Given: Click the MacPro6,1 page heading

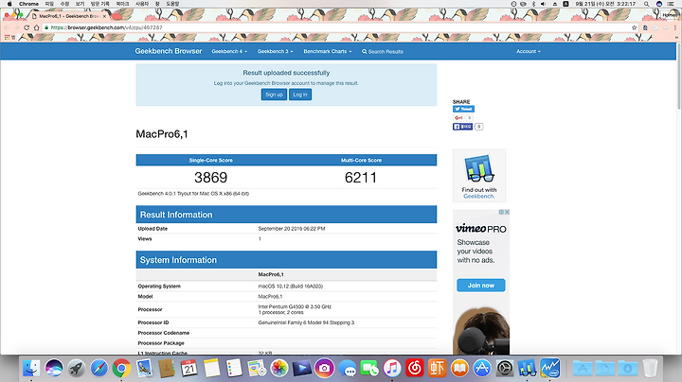Looking at the screenshot, I should coord(162,134).
